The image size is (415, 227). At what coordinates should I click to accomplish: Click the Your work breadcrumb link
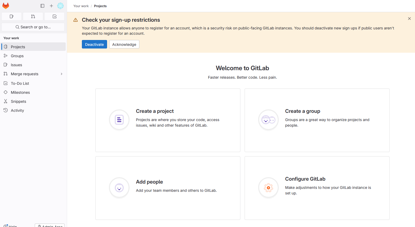click(x=81, y=6)
